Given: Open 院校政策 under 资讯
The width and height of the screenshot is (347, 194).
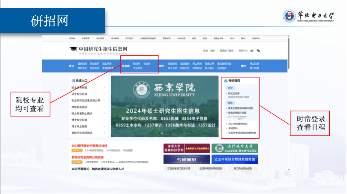Looking at the screenshot, I should point(94,64).
